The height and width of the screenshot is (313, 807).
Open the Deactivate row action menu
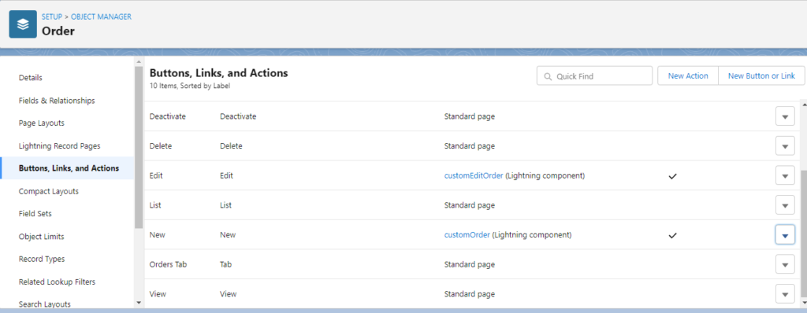pos(785,116)
